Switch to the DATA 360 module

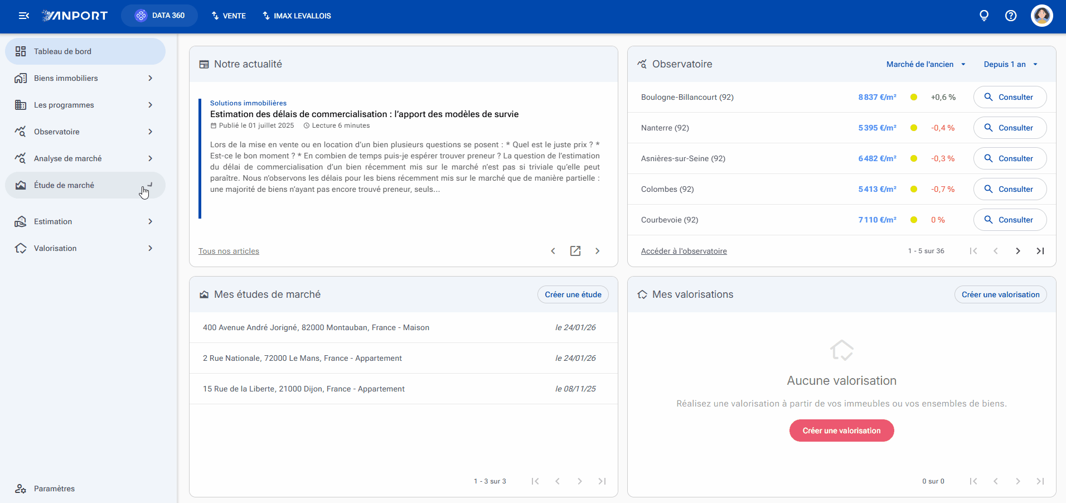pyautogui.click(x=159, y=16)
